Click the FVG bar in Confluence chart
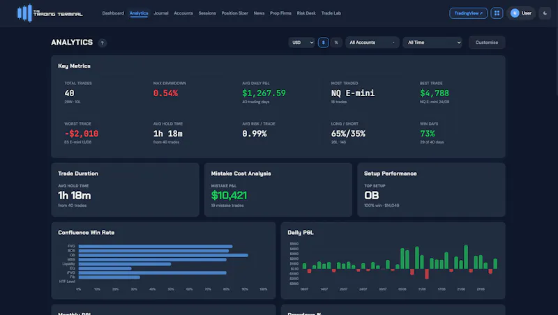This screenshot has height=315, width=558. [156, 246]
